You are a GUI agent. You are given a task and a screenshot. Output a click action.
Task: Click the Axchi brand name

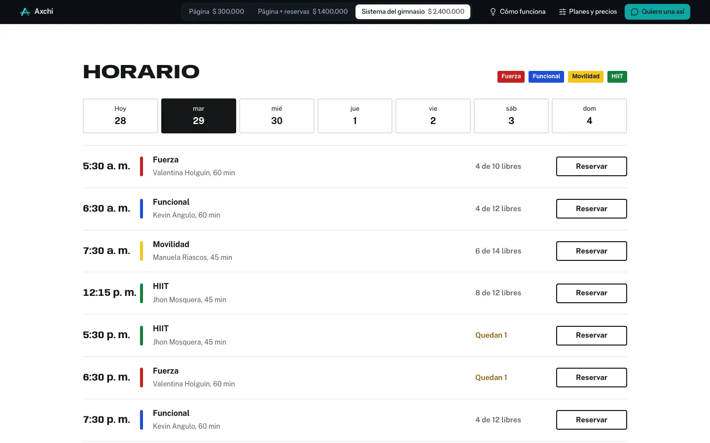click(44, 11)
